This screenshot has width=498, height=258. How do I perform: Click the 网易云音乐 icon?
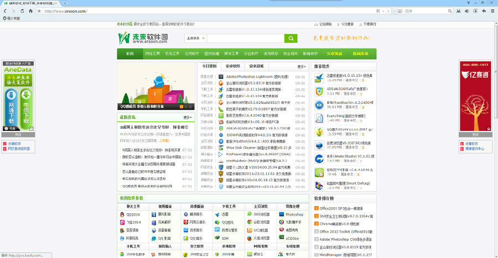186,222
